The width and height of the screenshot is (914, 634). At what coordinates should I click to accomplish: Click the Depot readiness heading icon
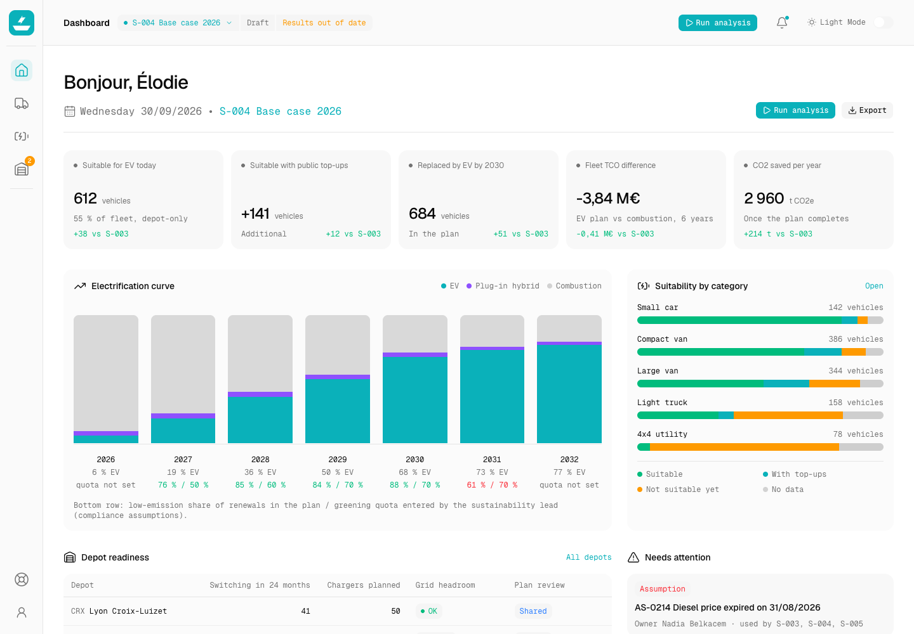[x=70, y=558]
